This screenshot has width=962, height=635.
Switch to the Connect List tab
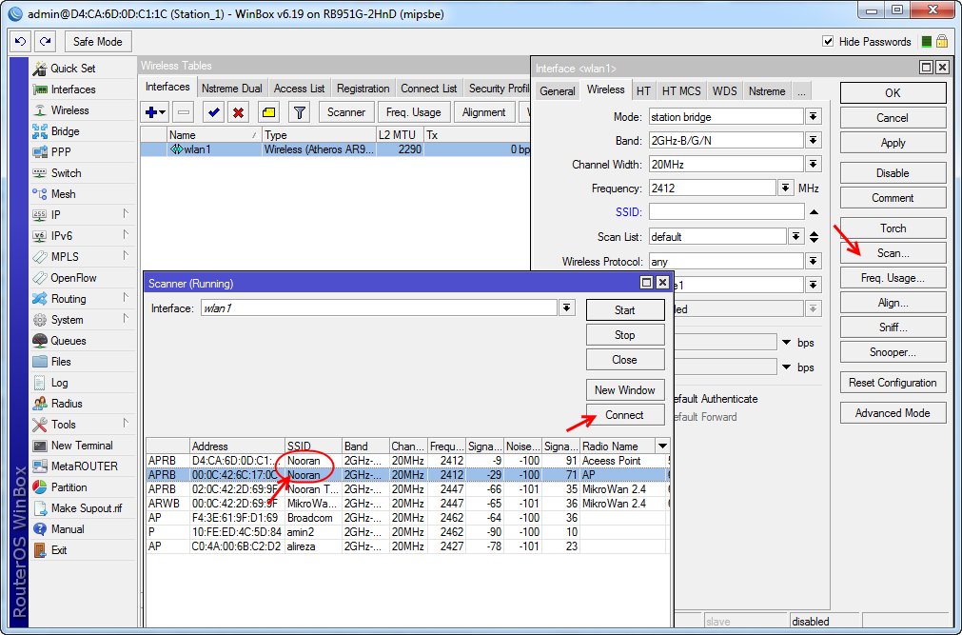pyautogui.click(x=429, y=89)
